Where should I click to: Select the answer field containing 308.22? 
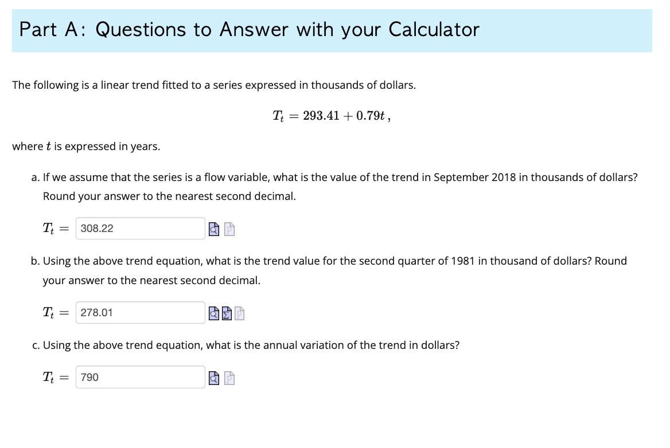click(x=140, y=228)
